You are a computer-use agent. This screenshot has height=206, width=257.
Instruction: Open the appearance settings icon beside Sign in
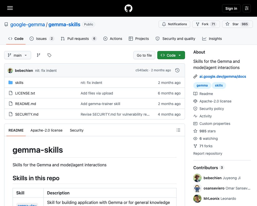click(247, 8)
